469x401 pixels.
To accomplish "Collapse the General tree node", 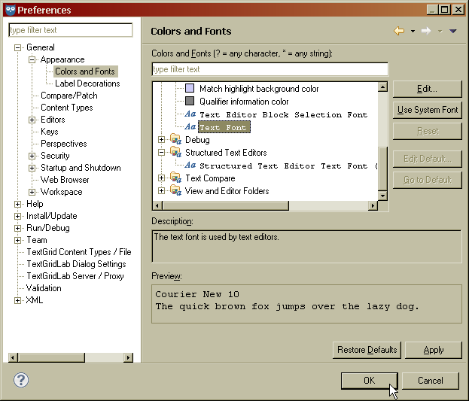I will click(18, 47).
